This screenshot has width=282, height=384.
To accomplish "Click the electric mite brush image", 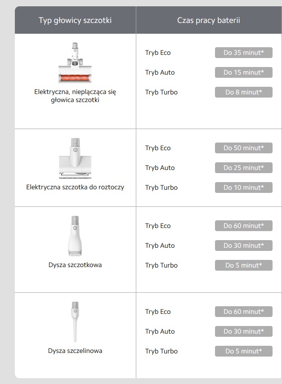I will pyautogui.click(x=75, y=158).
